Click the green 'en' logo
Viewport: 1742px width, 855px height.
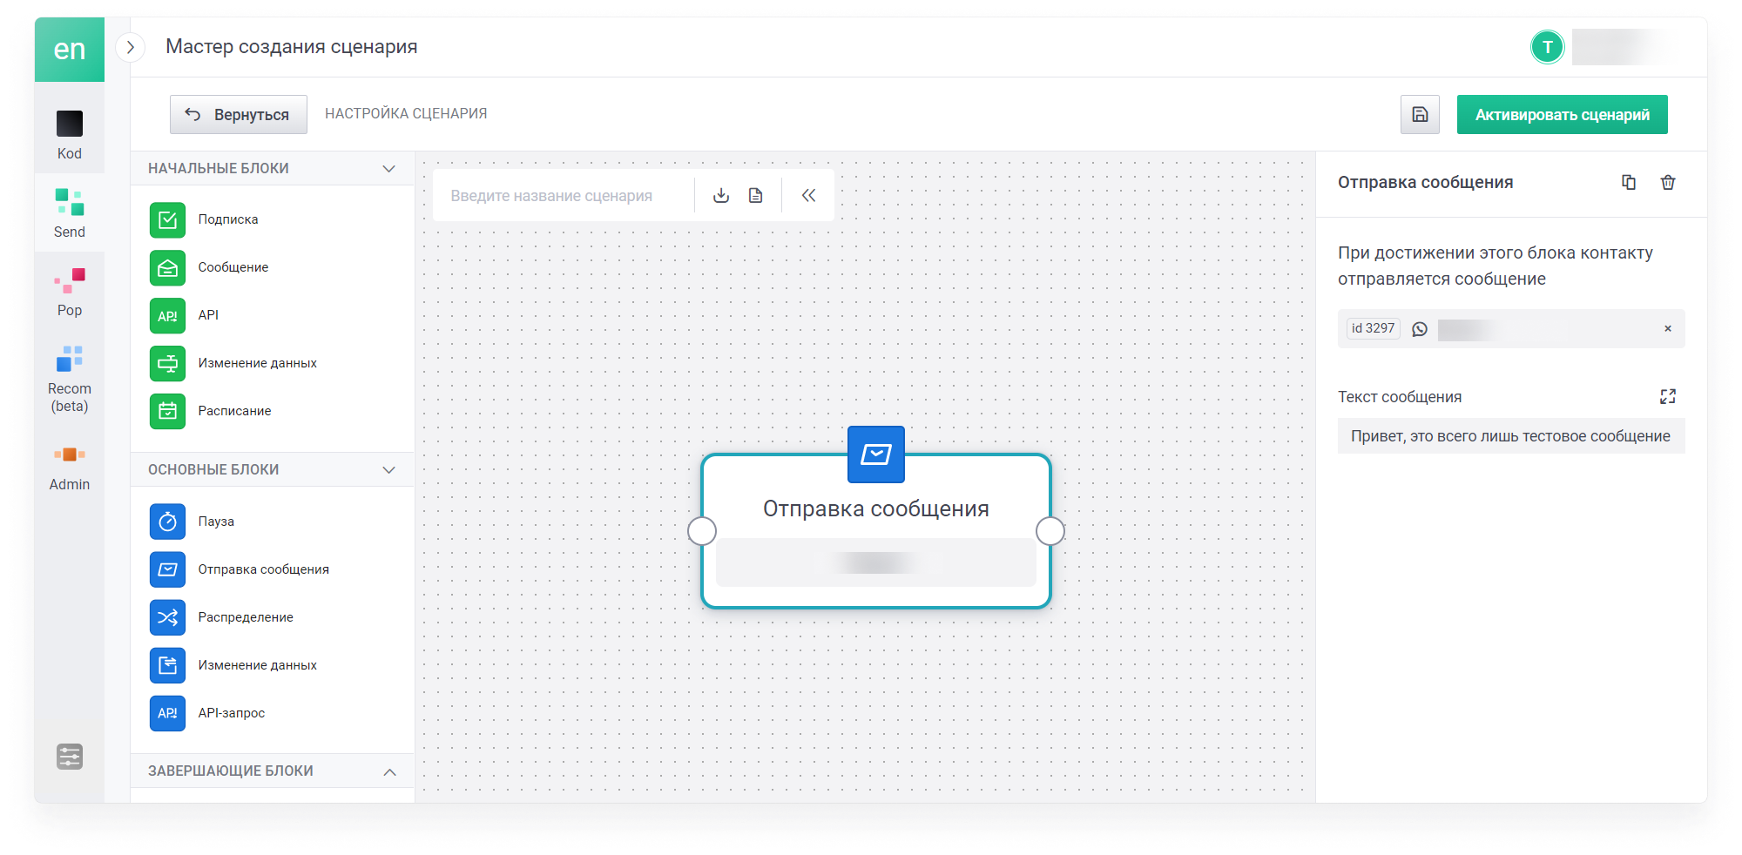pyautogui.click(x=70, y=50)
